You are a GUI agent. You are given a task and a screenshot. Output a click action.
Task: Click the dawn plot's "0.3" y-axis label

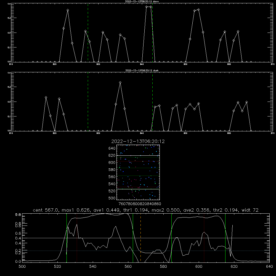(x=9, y=18)
